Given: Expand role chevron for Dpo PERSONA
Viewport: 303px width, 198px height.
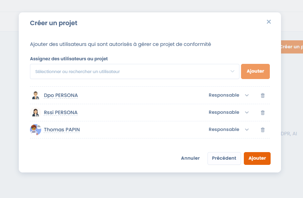Looking at the screenshot, I should (x=247, y=95).
